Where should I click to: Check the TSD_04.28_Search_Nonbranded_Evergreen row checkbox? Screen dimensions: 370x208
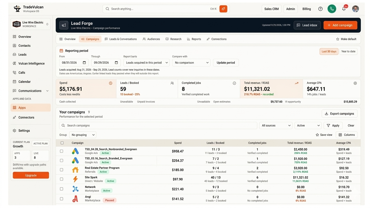[62, 151]
